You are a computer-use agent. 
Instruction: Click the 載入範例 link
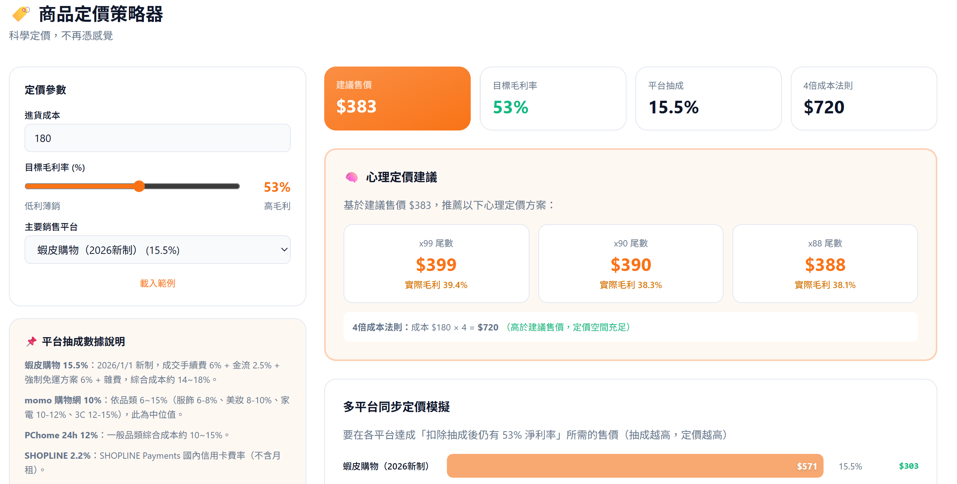point(158,283)
